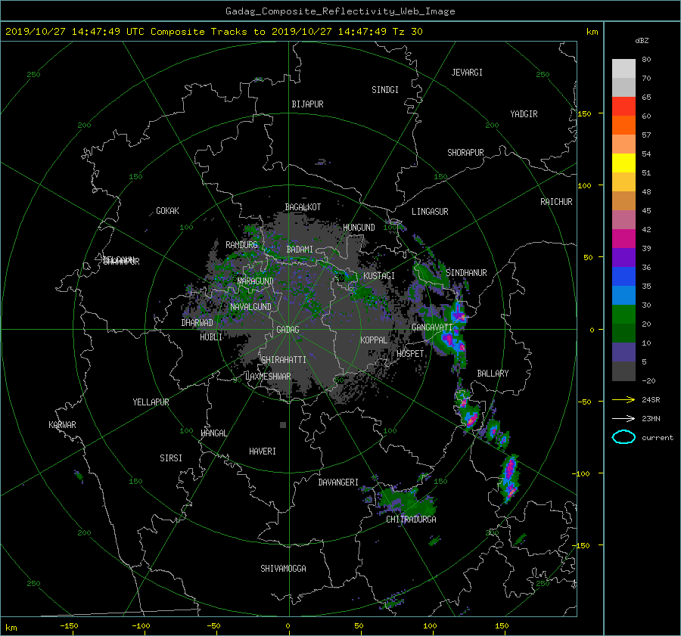
Task: Click the SINDHANUR label
Action: [x=466, y=273]
